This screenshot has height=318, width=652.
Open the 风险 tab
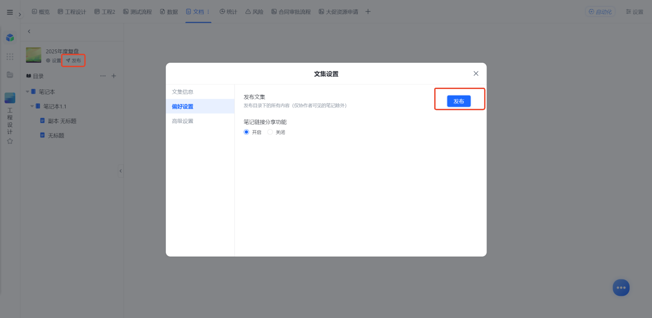pos(254,12)
